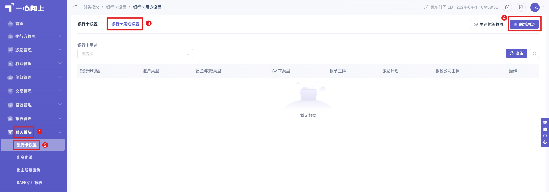The width and height of the screenshot is (549, 192).
Task: Click the 交易管理 sidebar icon
Action: (10, 91)
